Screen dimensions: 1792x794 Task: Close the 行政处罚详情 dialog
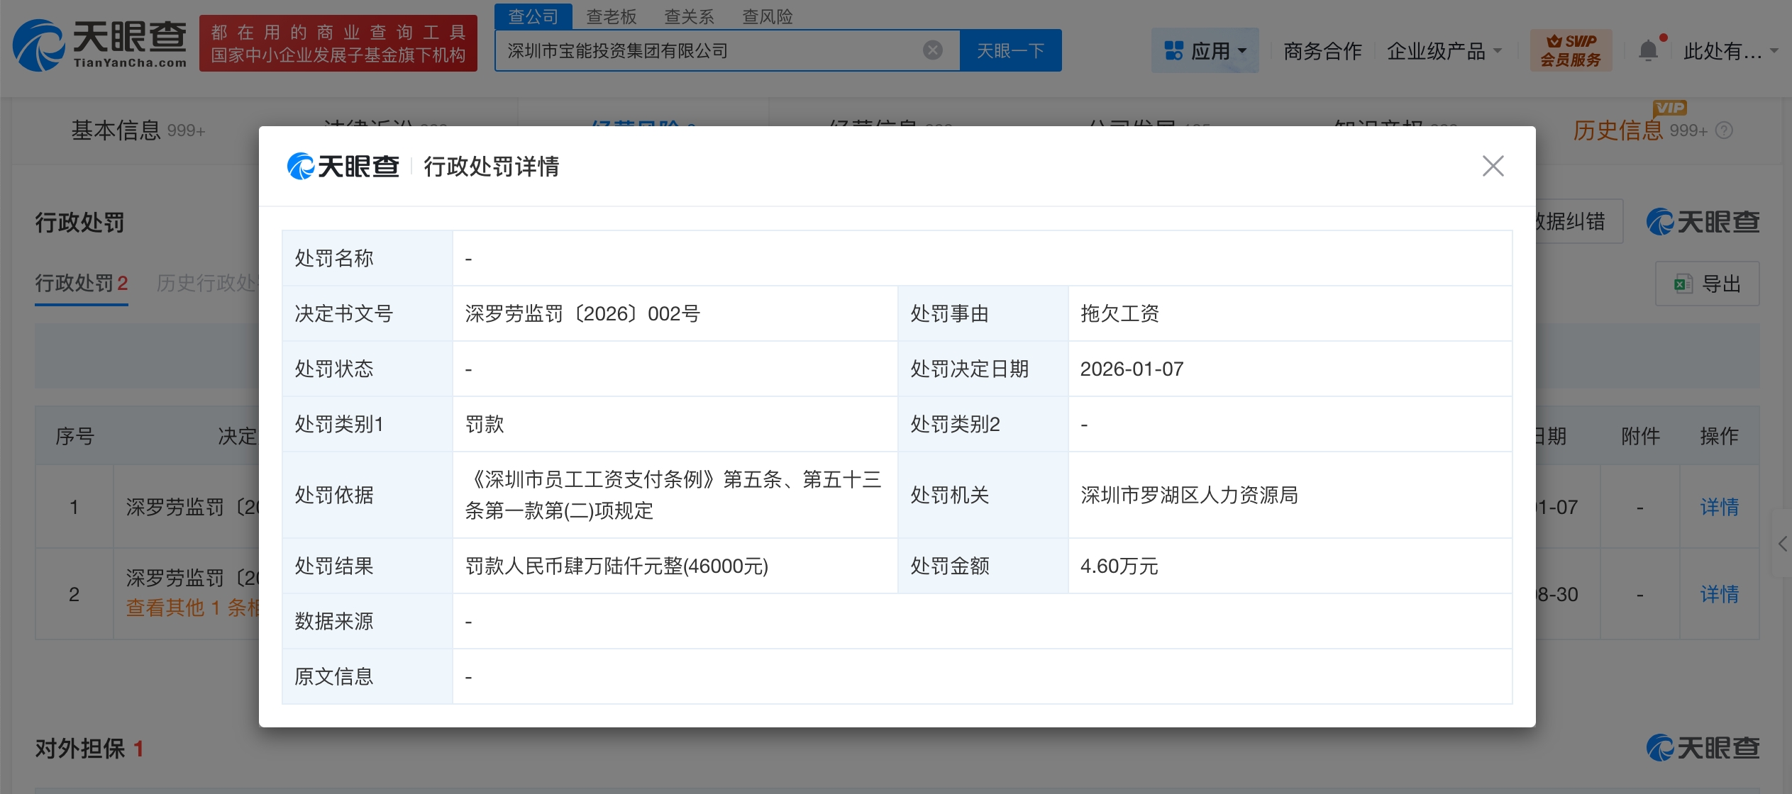[x=1493, y=167]
